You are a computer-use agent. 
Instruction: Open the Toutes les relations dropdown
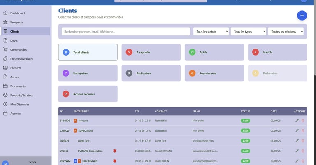pos(286,31)
